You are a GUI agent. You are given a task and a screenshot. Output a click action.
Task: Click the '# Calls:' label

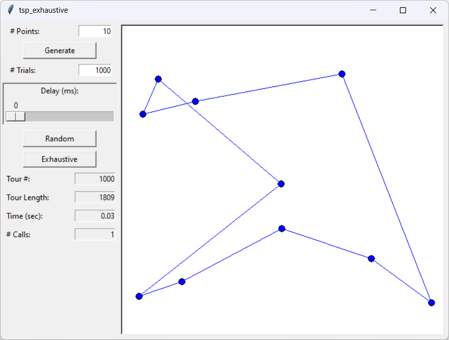[x=18, y=235]
